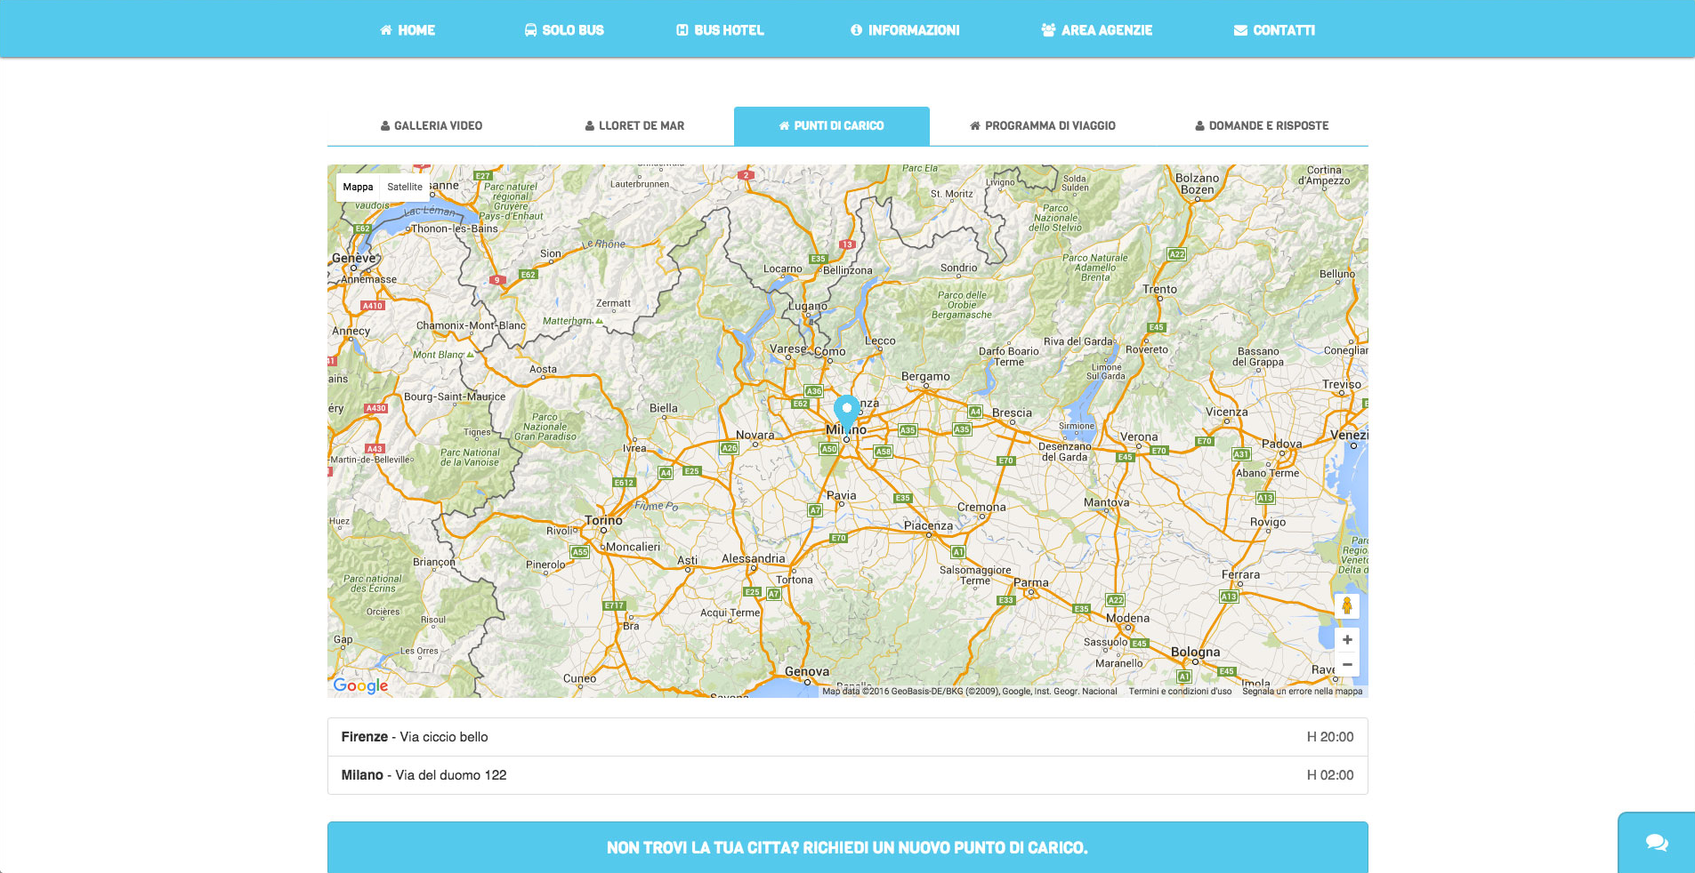Switch to the Galleria Video tab

[432, 126]
